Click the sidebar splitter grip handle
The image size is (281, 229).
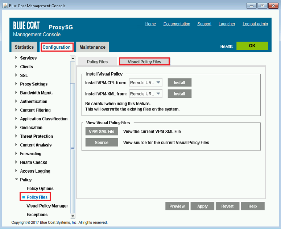pos(73,148)
